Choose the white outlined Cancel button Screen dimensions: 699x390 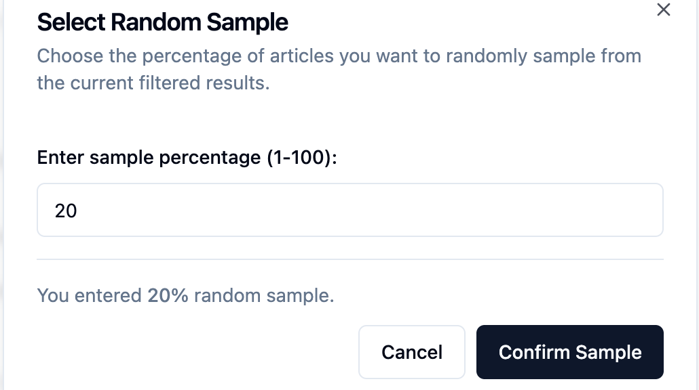pyautogui.click(x=411, y=352)
